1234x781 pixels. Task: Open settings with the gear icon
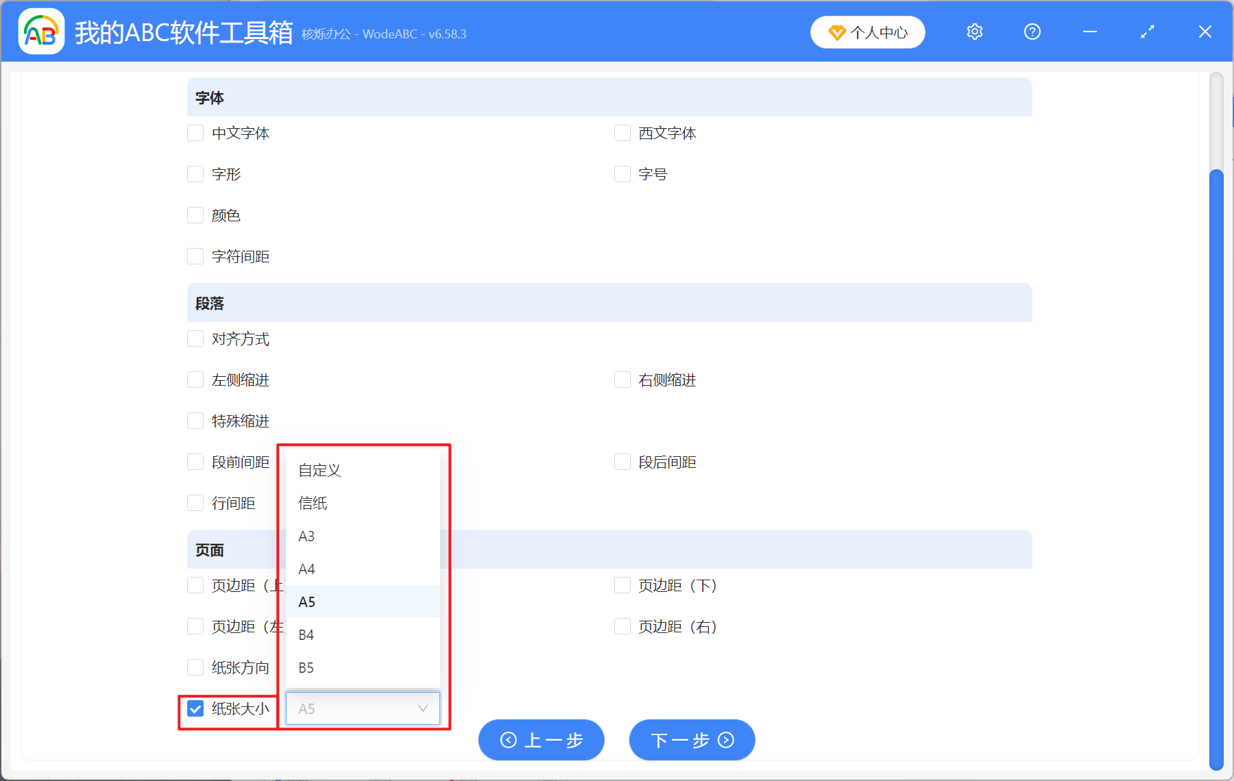974,32
